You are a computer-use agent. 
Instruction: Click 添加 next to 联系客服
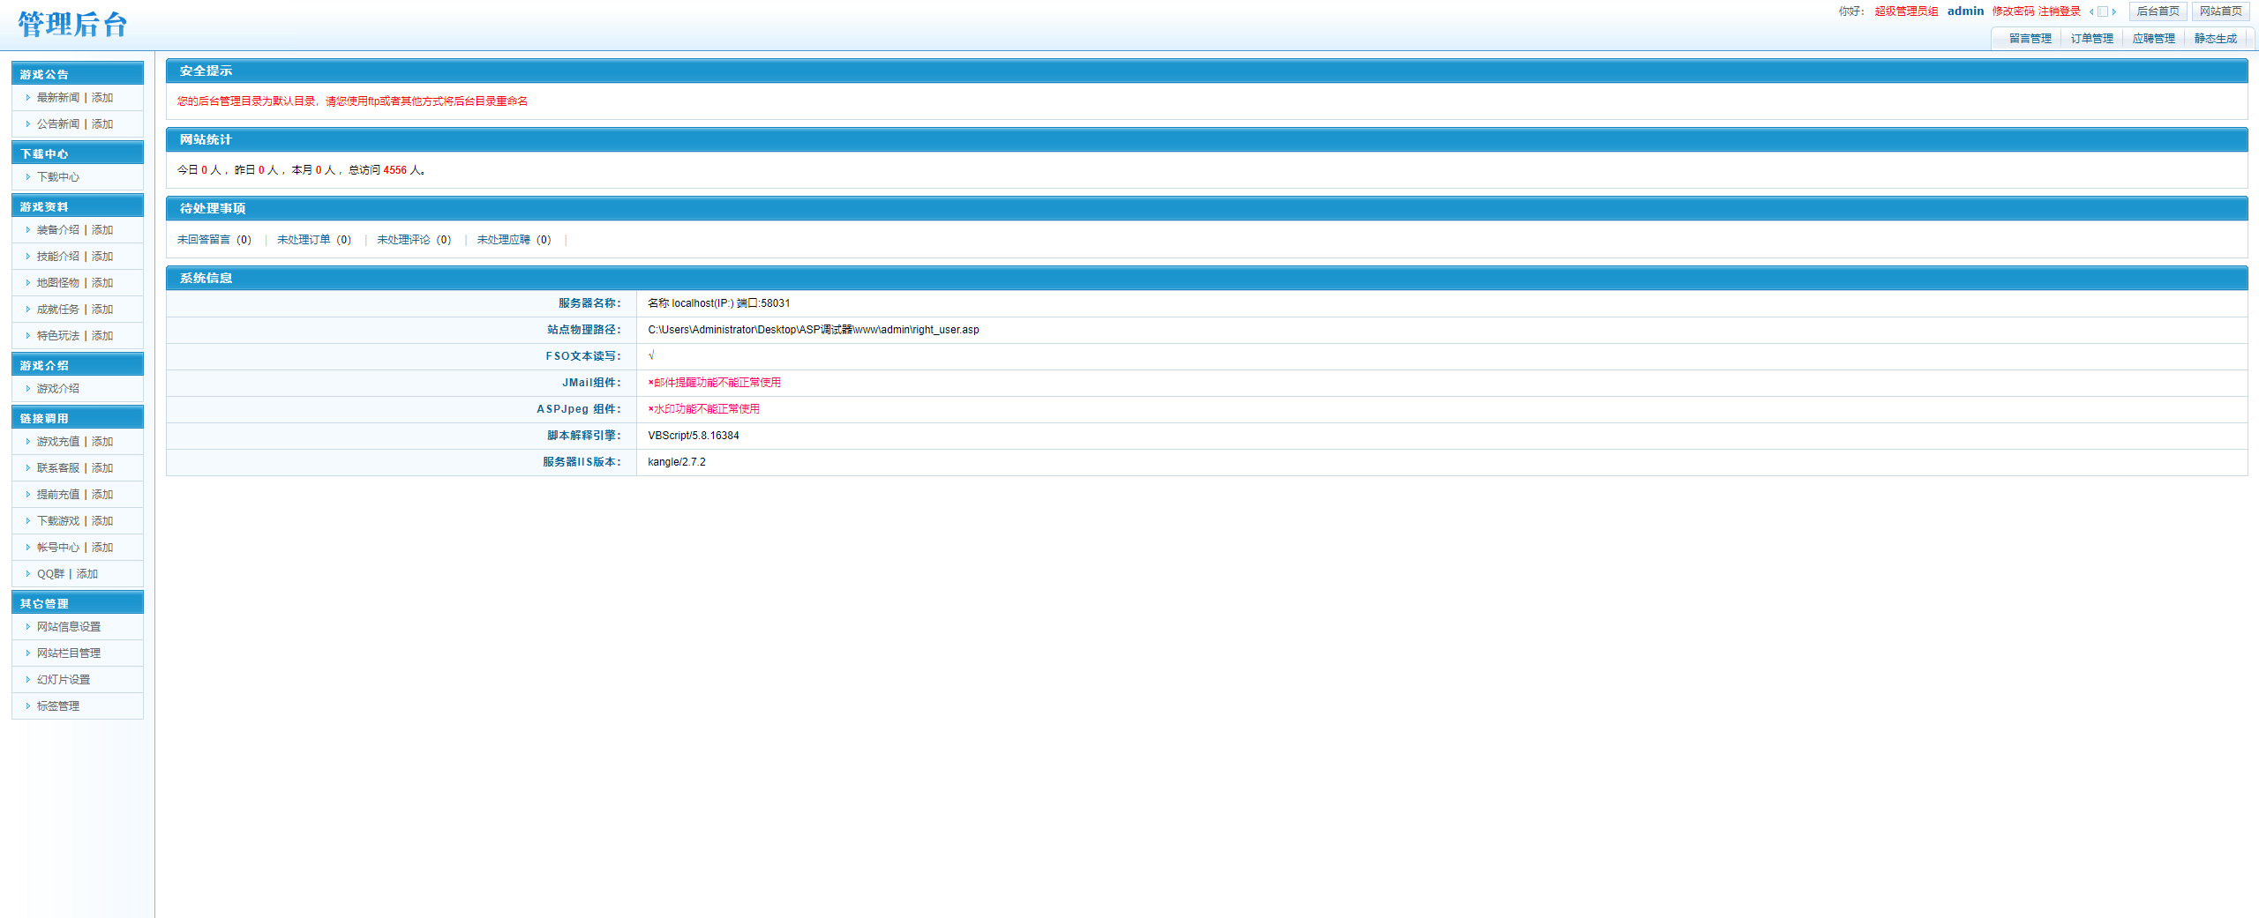click(102, 468)
